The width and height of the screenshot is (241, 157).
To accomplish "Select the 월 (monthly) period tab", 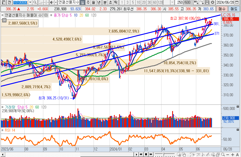I will point(93,3).
